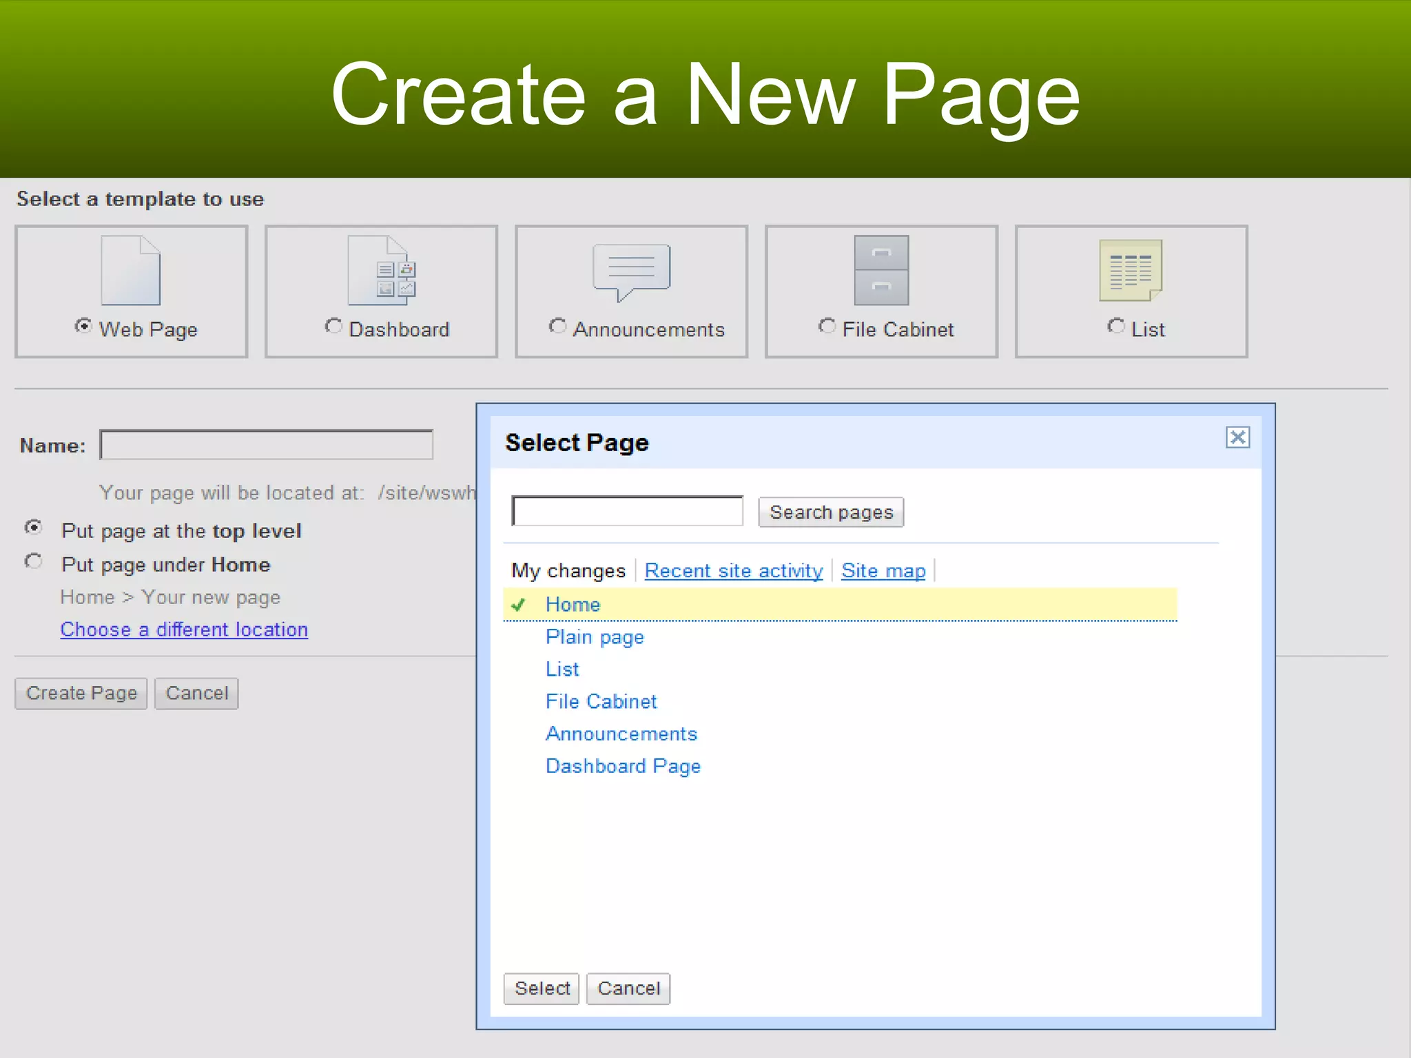Open the Site map tab
This screenshot has width=1411, height=1058.
click(x=883, y=571)
